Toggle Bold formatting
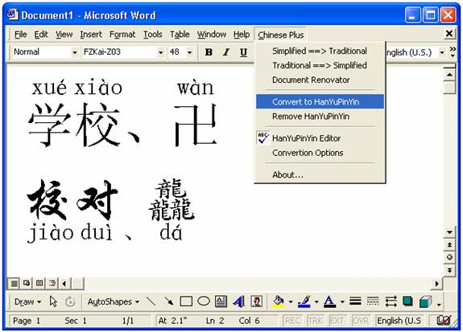This screenshot has height=332, width=463. click(209, 52)
